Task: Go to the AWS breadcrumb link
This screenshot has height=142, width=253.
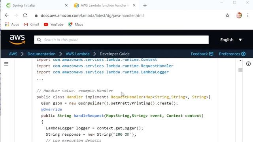Action: [13, 54]
